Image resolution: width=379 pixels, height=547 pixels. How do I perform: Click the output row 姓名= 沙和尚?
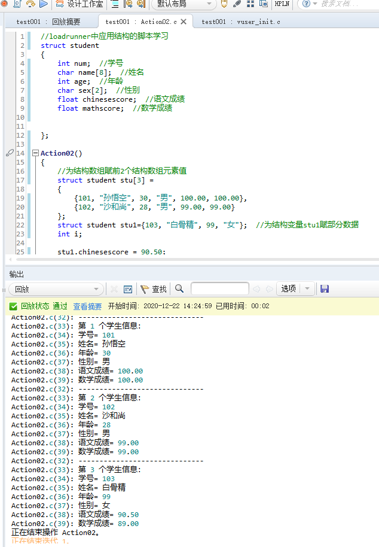click(x=68, y=416)
